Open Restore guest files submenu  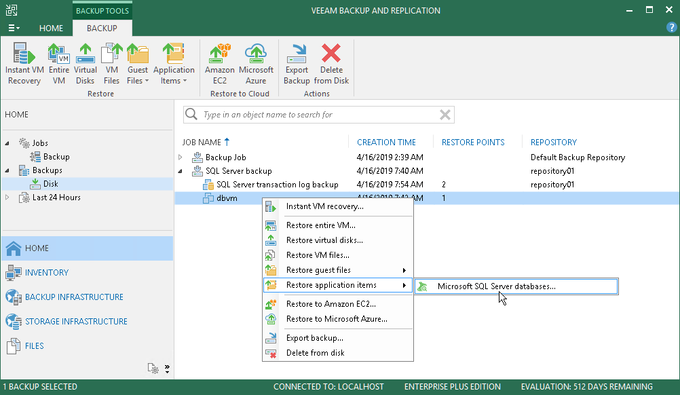coord(338,270)
